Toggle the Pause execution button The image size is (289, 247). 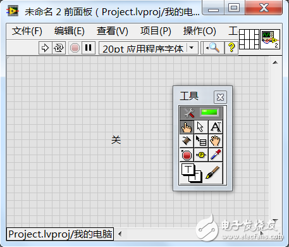(88, 48)
